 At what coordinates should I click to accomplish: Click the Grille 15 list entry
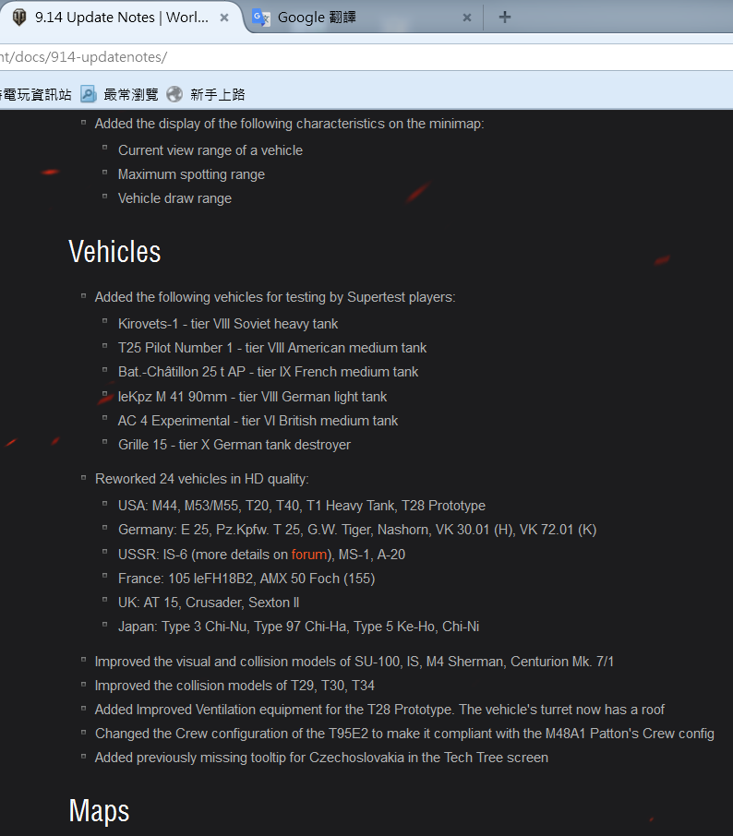(x=234, y=445)
